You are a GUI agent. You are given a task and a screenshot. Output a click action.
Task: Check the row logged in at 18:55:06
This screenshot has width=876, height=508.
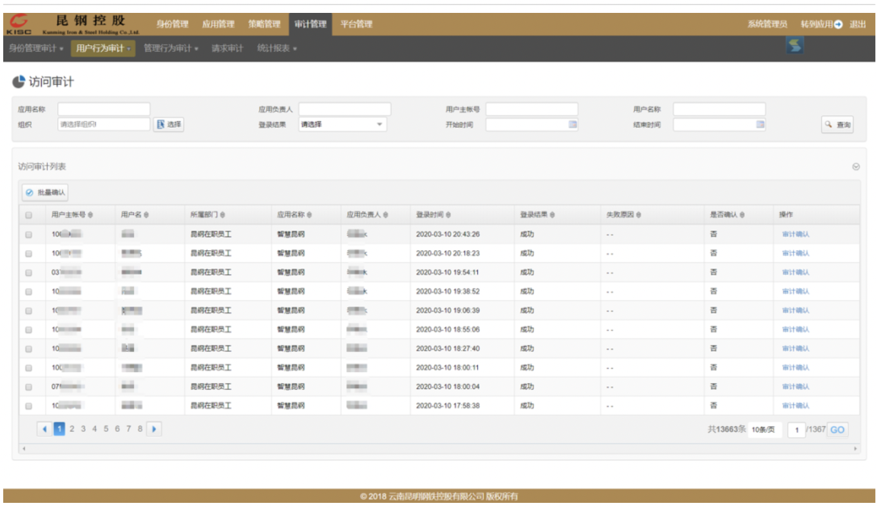(x=28, y=330)
